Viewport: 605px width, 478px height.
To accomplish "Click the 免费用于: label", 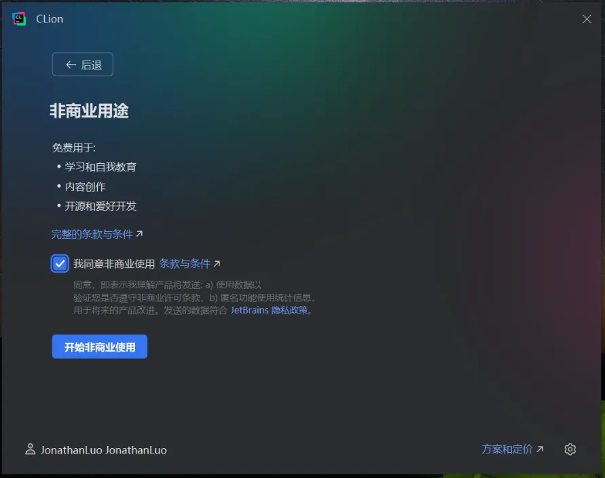I will [74, 148].
